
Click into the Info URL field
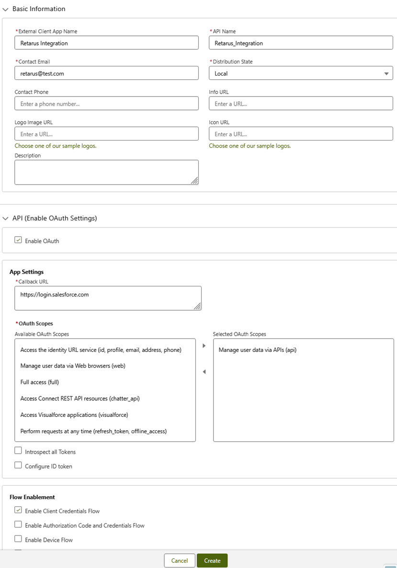(301, 104)
